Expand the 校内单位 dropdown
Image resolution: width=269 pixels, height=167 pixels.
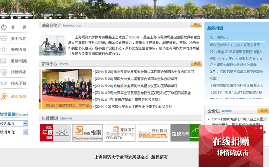point(14,123)
